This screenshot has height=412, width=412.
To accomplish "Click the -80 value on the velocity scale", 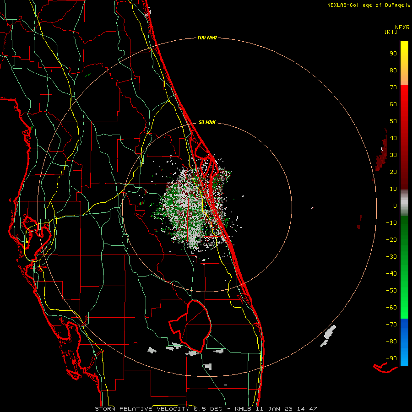I will coord(391,342).
